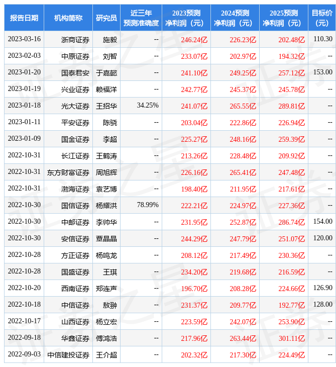Click target price 154.00
Image resolution: width=336 pixels, height=367 pixels.
pyautogui.click(x=322, y=221)
